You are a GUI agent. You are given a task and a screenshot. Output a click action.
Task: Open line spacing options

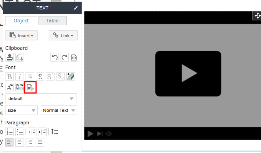[55, 131]
